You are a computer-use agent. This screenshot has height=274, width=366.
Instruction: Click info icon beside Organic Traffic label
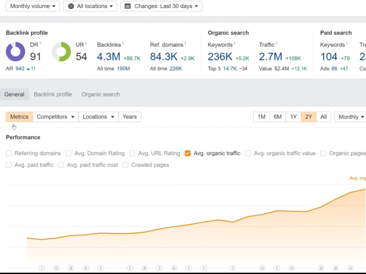click(x=276, y=43)
